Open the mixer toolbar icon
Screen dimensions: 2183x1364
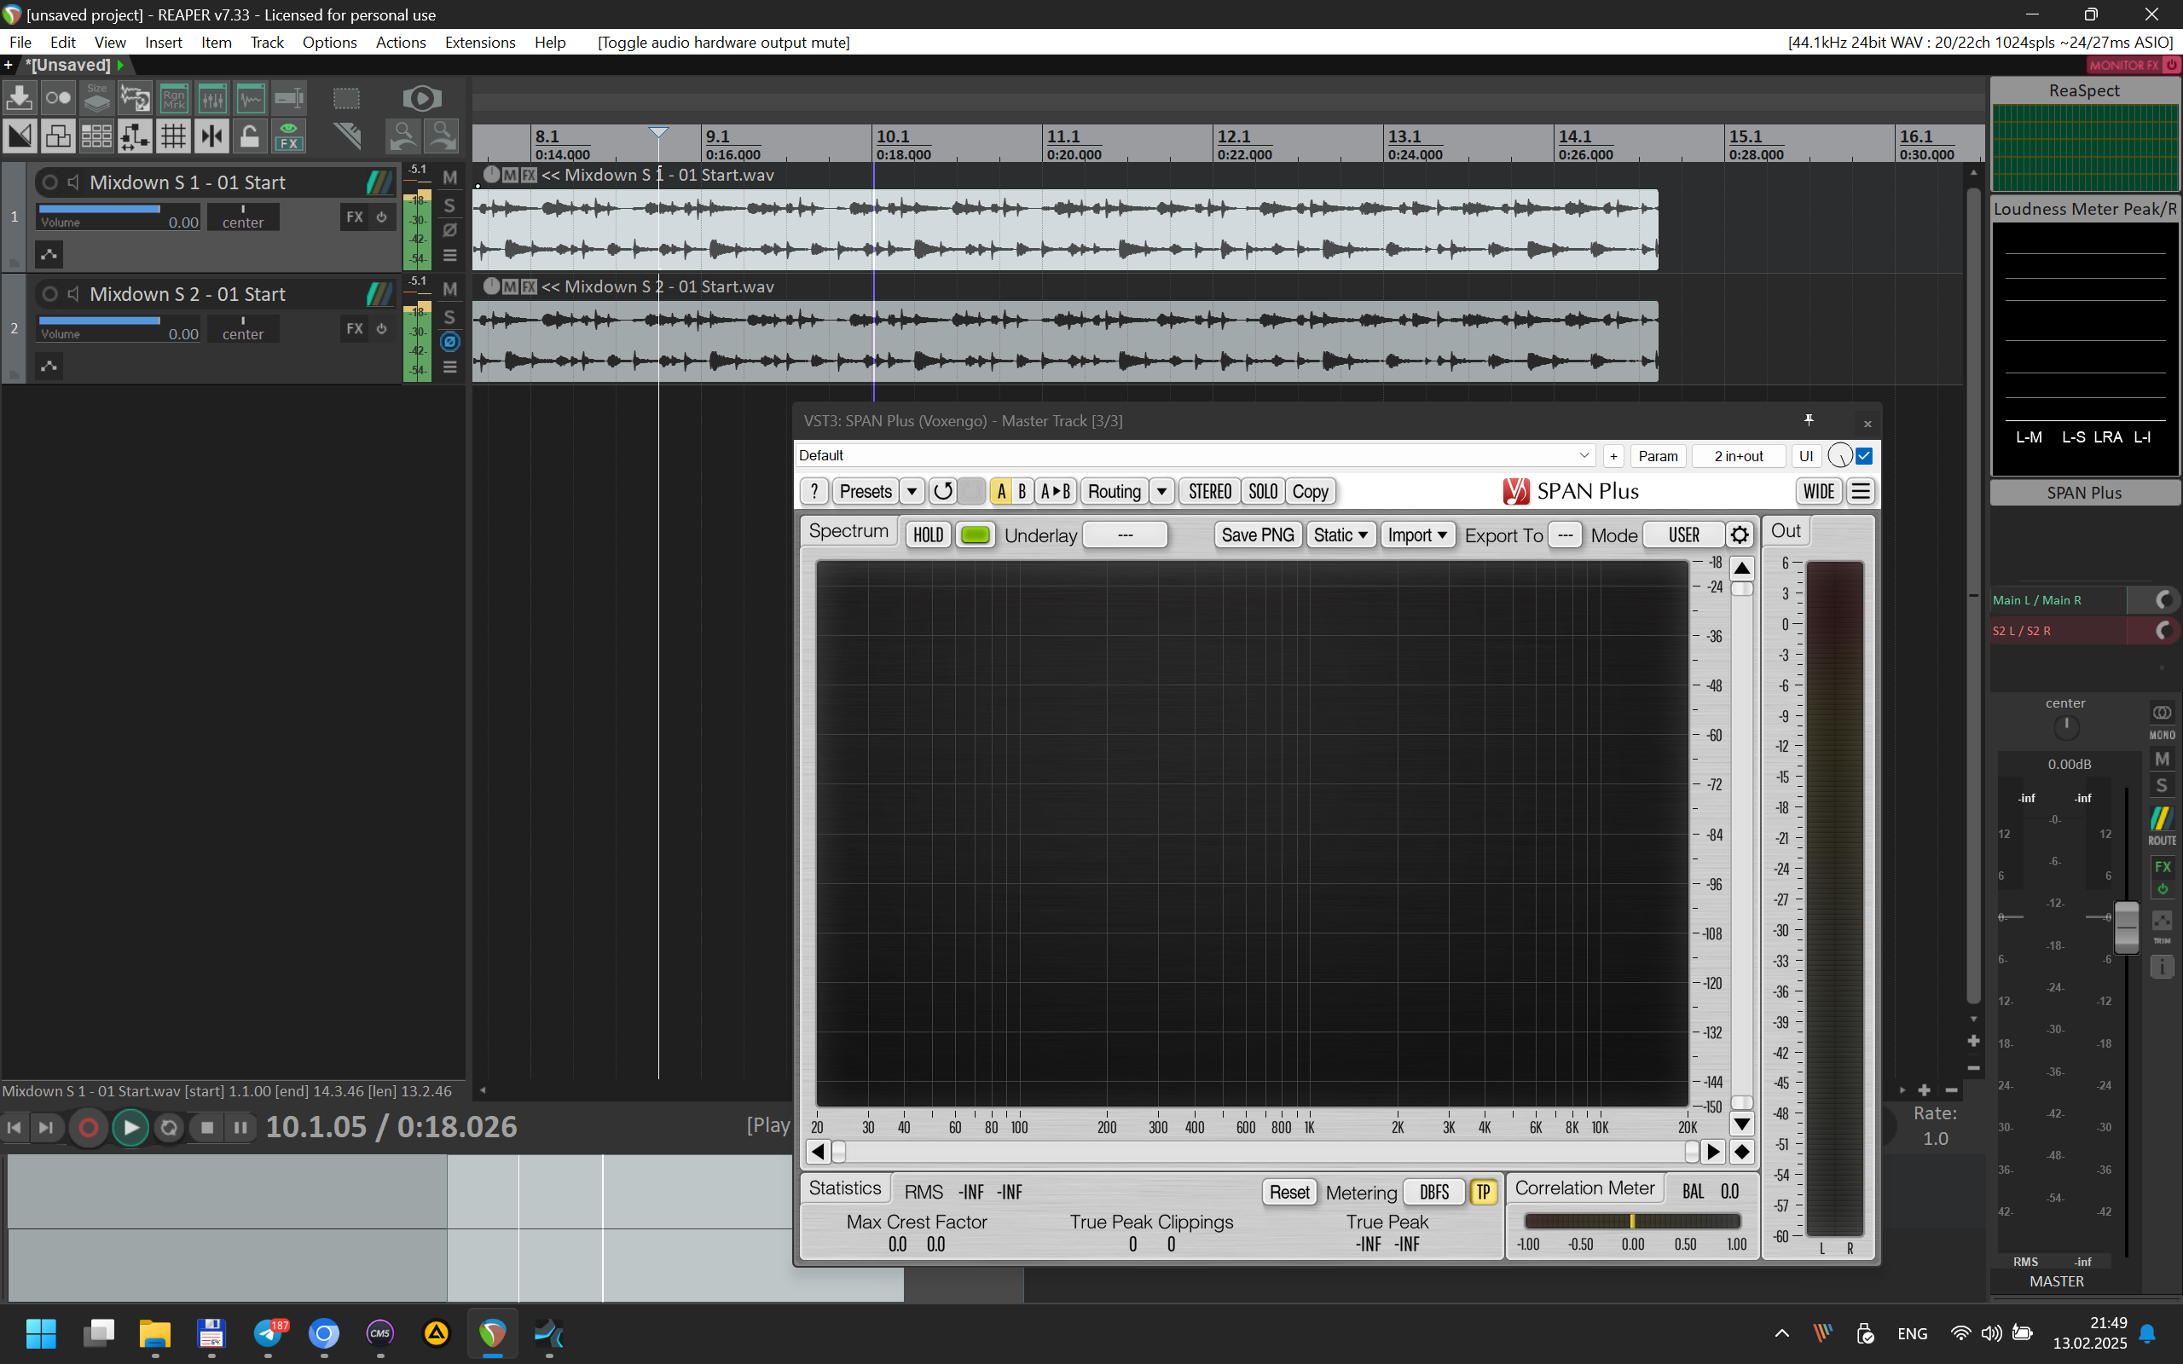212,97
